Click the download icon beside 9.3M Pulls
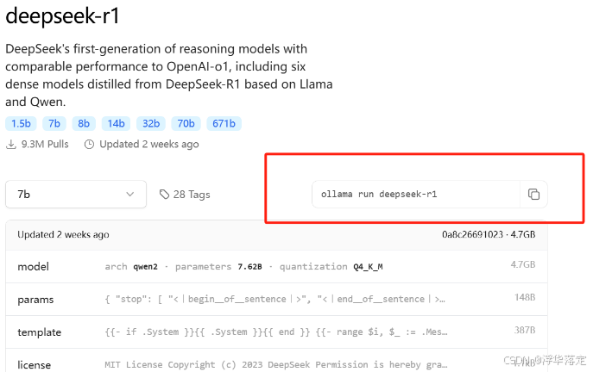Image resolution: width=593 pixels, height=372 pixels. coord(11,145)
